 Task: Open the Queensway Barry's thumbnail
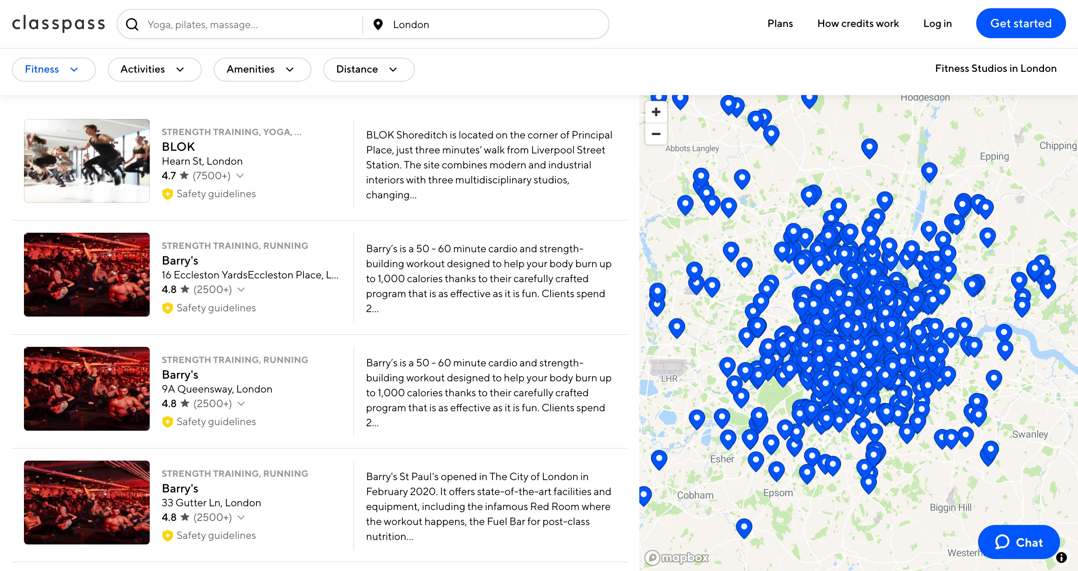(86, 389)
